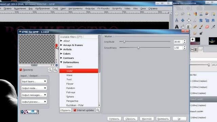
Task: Open the Video menu
Action: tap(127, 8)
